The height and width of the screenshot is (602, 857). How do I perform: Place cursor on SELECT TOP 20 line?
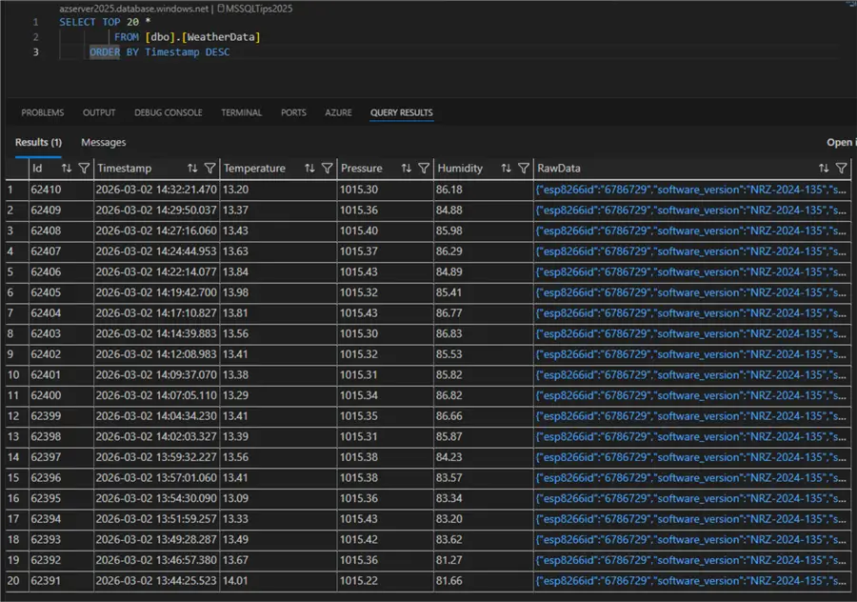click(105, 23)
